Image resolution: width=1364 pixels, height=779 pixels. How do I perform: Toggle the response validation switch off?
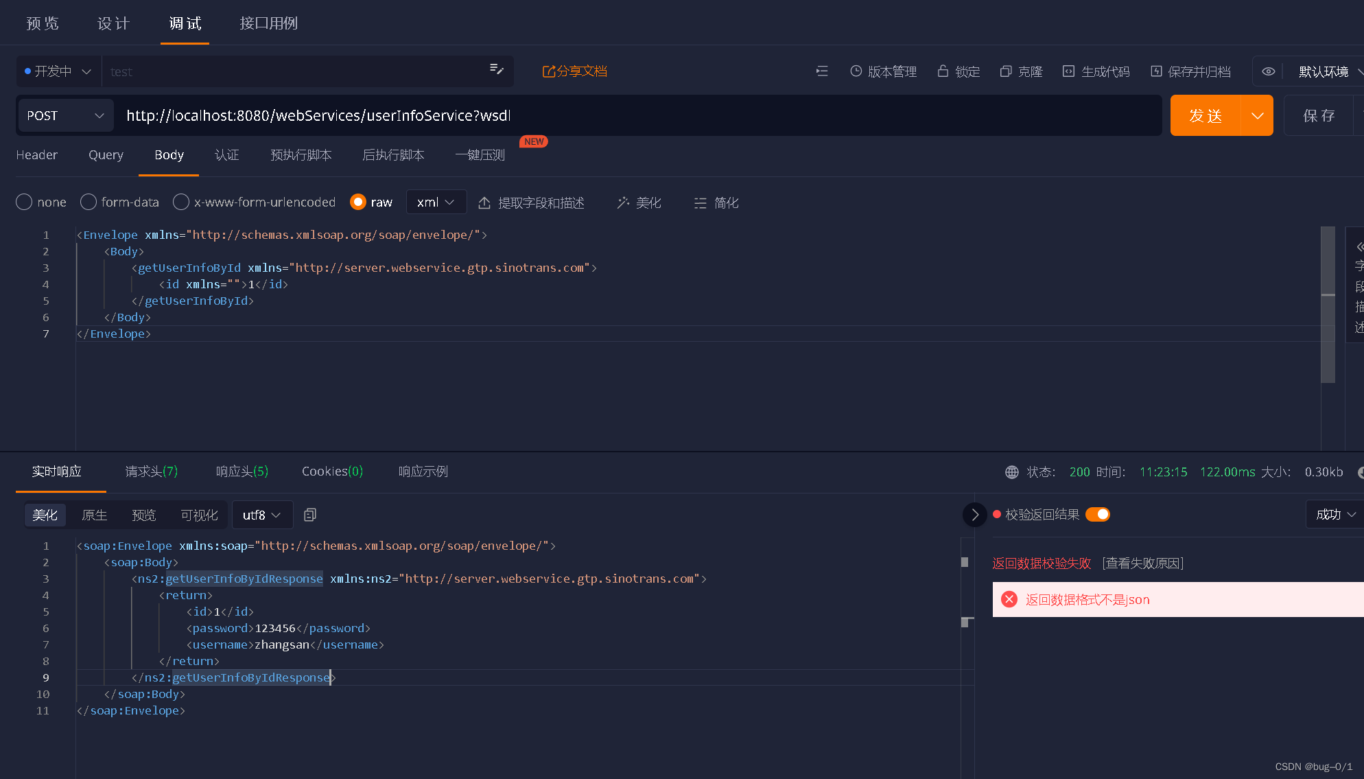(1098, 515)
